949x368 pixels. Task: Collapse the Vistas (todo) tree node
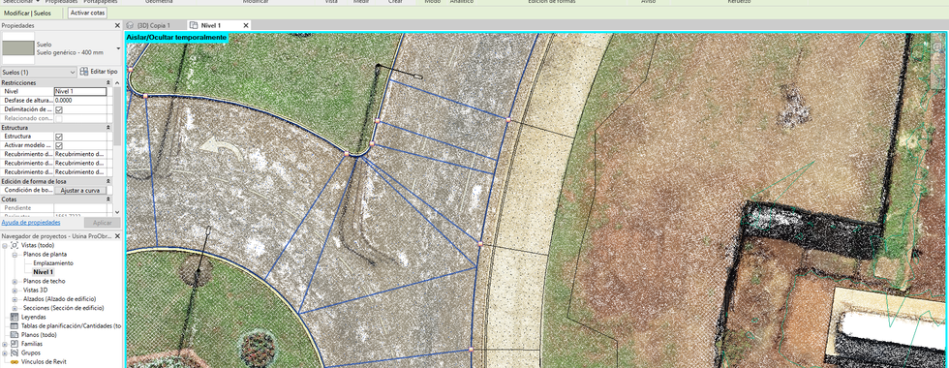[5, 246]
